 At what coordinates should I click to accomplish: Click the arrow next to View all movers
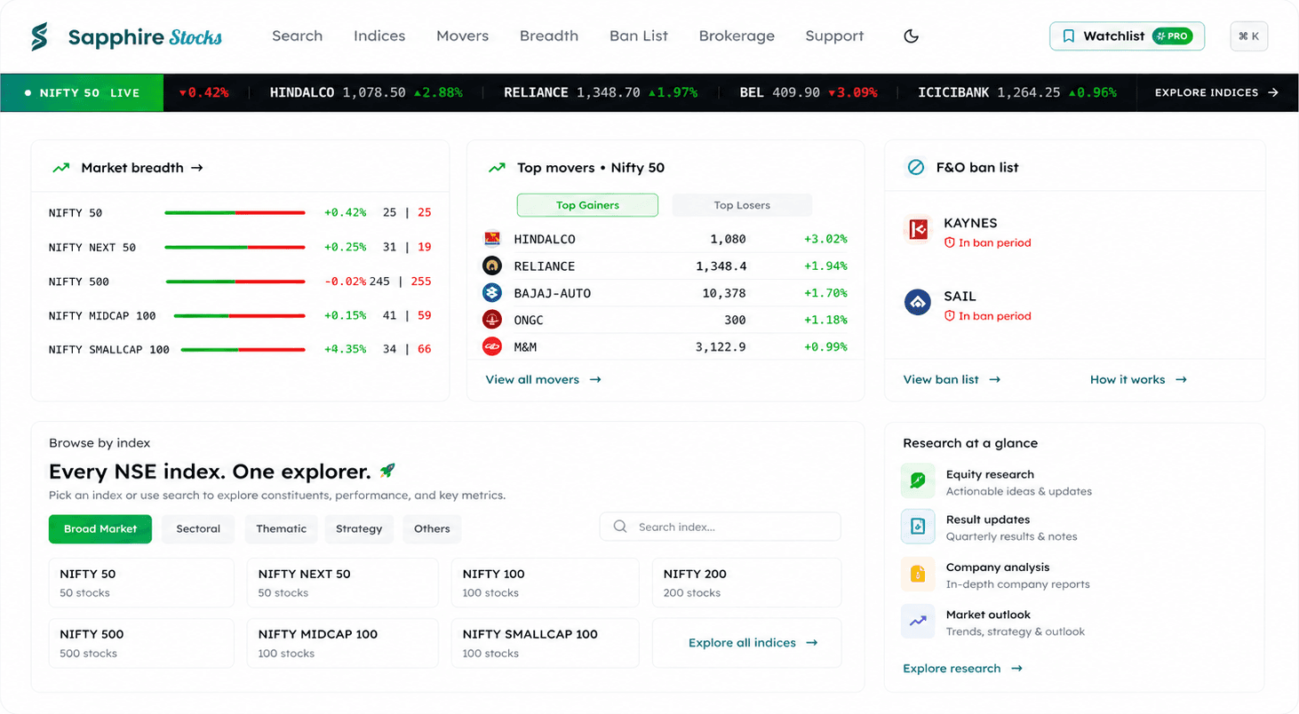(595, 379)
